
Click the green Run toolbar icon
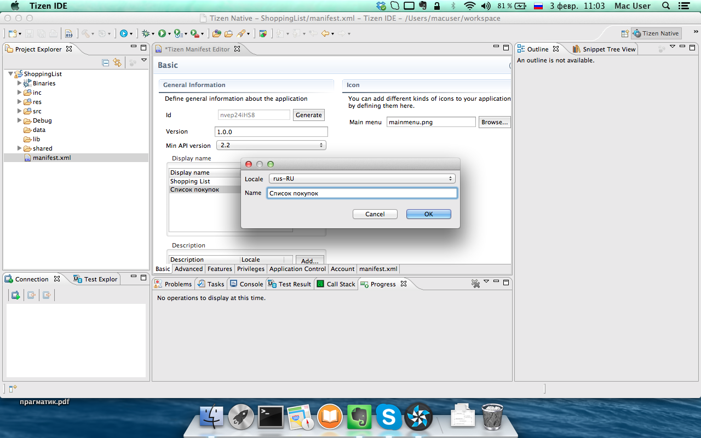click(162, 33)
